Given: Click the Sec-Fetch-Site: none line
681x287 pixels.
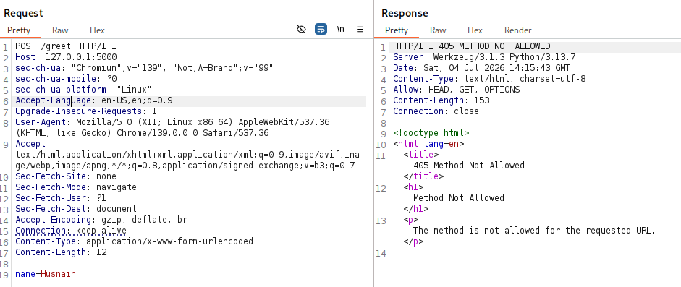Looking at the screenshot, I should click(x=66, y=176).
